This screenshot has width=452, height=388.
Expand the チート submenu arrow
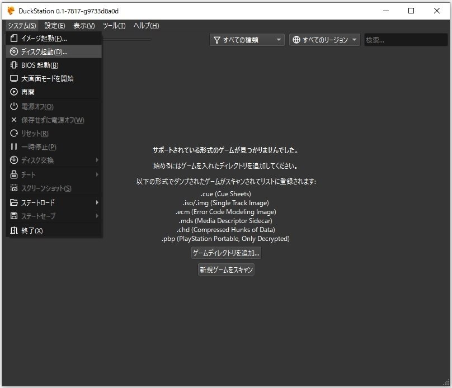(x=97, y=174)
